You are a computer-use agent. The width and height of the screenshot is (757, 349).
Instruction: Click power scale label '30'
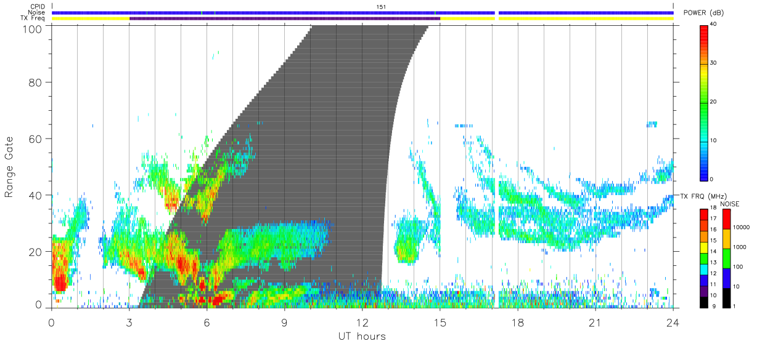[713, 63]
